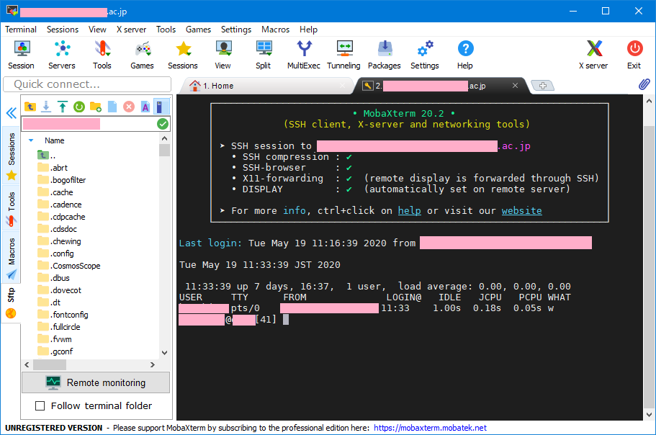Screen dimensions: 656x435
Task: Open the Tools menu
Action: (166, 30)
